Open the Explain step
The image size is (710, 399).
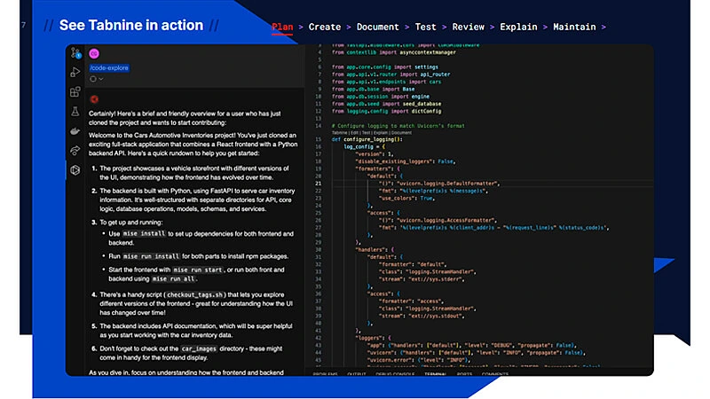click(518, 27)
